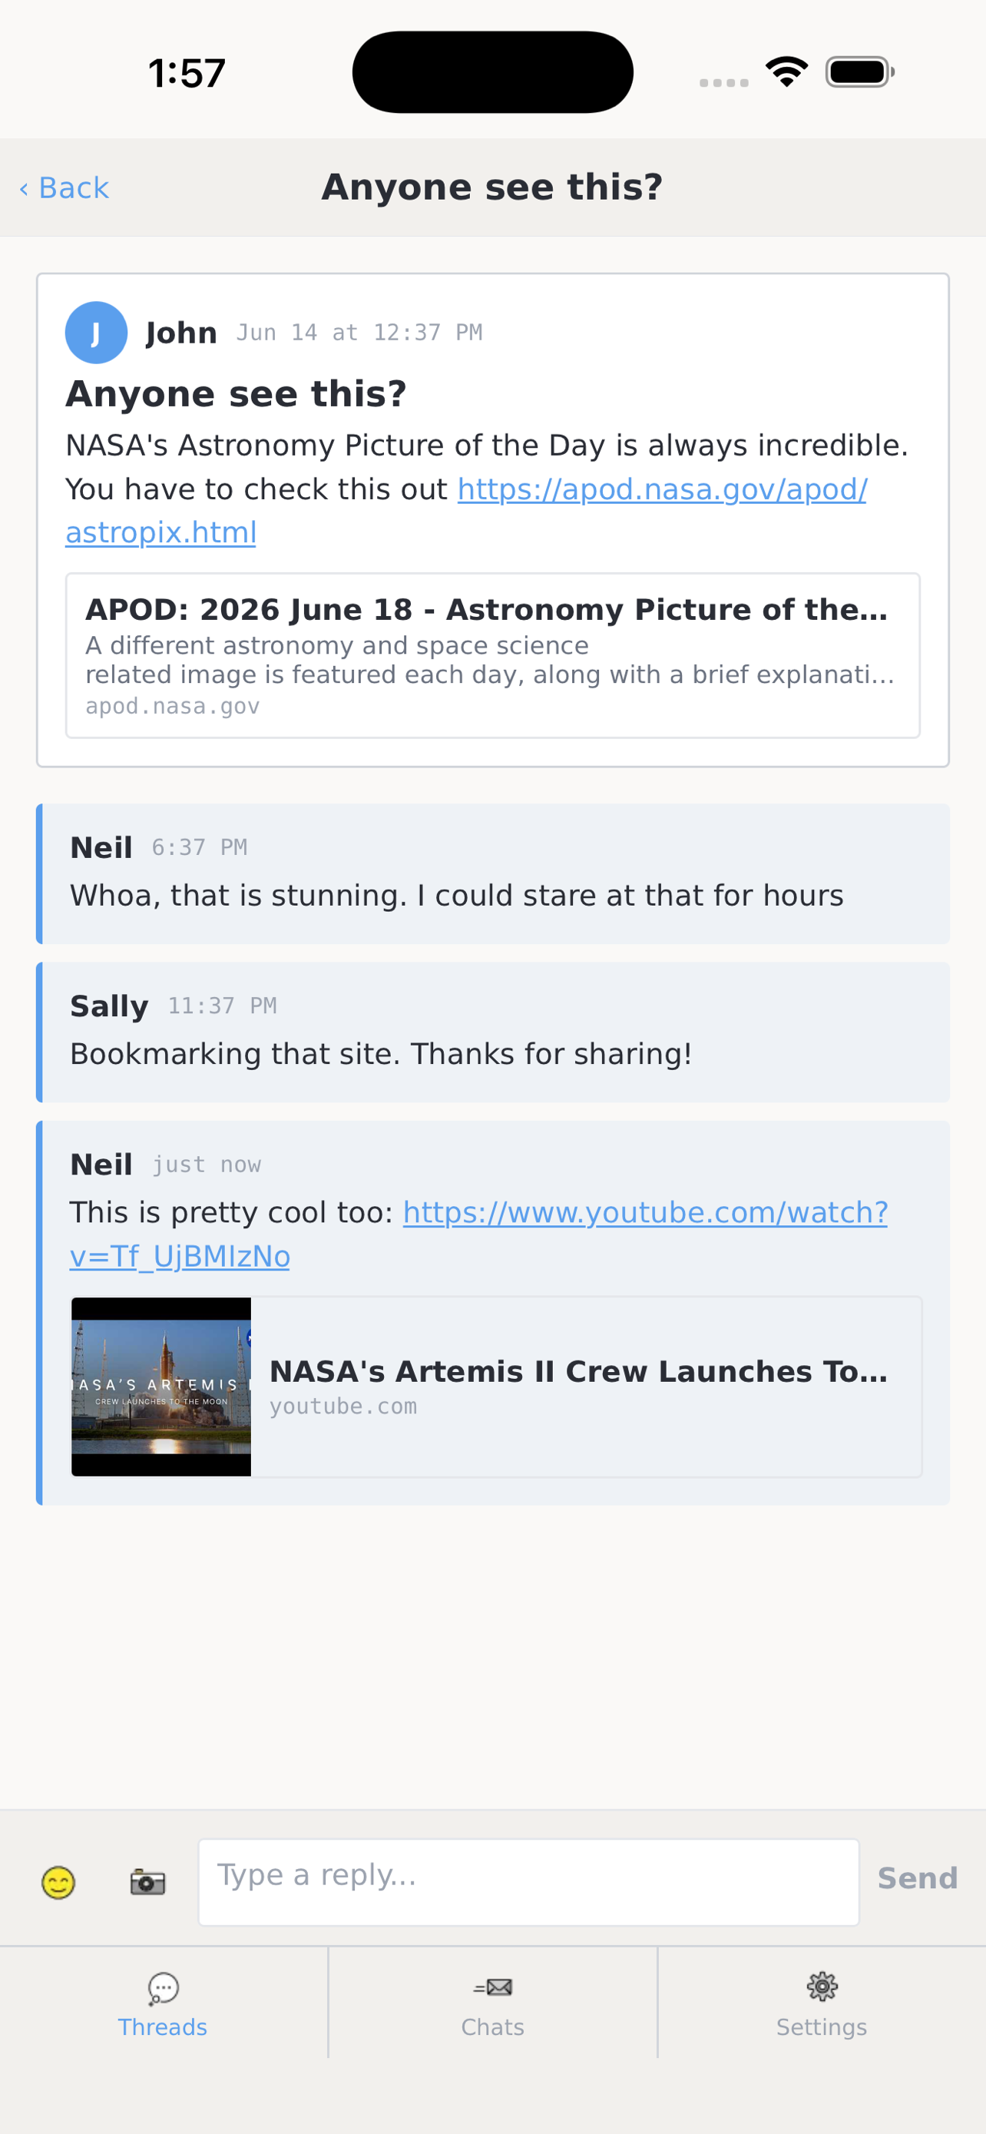The image size is (986, 2134).
Task: Tap the Artemis II video thumbnail
Action: pyautogui.click(x=161, y=1387)
